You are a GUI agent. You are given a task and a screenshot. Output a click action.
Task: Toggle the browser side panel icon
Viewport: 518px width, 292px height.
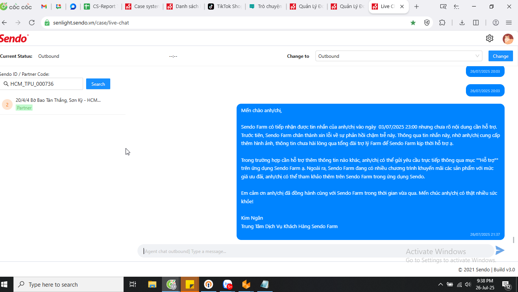[476, 23]
